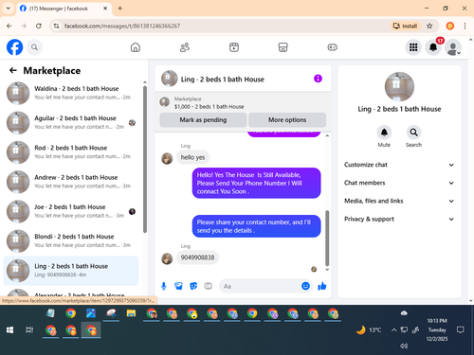Open the Friends icon in top nav

click(185, 47)
